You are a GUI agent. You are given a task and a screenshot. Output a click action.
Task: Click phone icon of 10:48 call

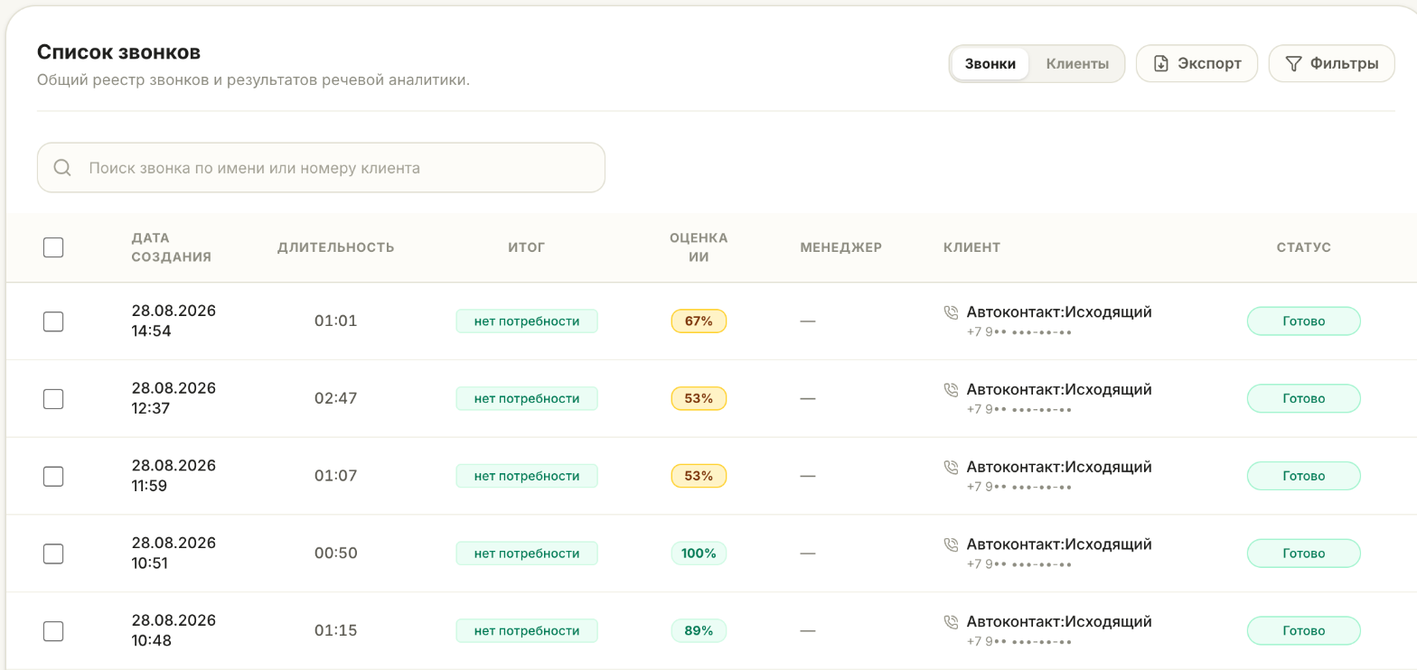951,622
